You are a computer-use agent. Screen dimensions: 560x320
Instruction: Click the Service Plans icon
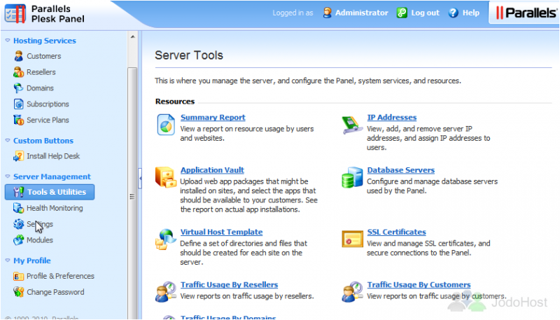[19, 120]
